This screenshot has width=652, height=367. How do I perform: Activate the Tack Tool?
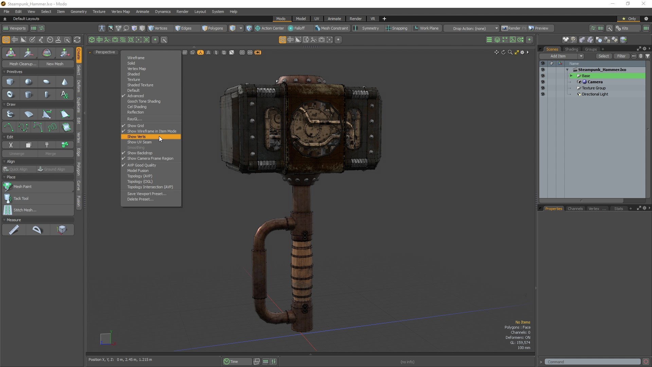click(x=20, y=198)
